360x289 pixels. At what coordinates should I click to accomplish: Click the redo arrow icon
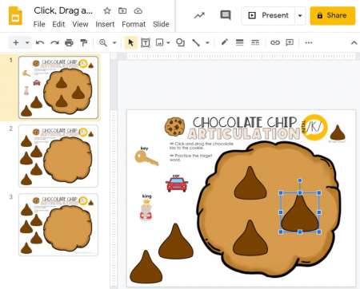(54, 42)
